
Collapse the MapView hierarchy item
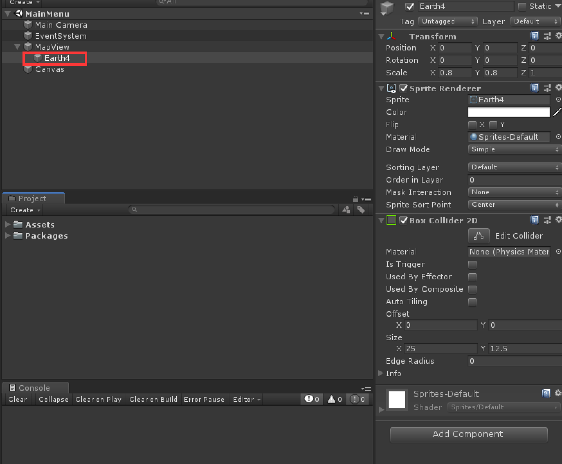tap(17, 47)
